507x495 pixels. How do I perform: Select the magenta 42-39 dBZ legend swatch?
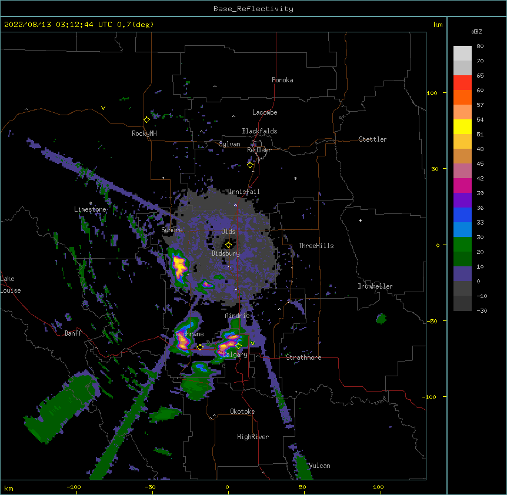(x=462, y=186)
